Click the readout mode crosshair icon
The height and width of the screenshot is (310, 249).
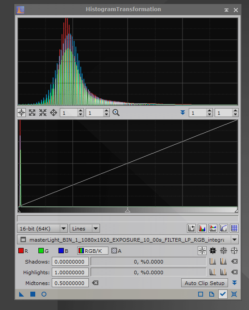pyautogui.click(x=21, y=113)
